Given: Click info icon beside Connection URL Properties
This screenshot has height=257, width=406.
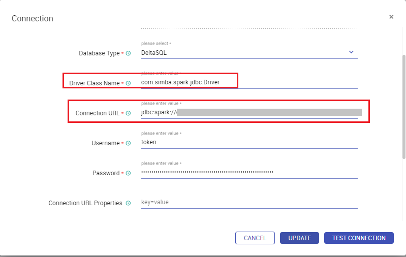Looking at the screenshot, I should pos(128,203).
